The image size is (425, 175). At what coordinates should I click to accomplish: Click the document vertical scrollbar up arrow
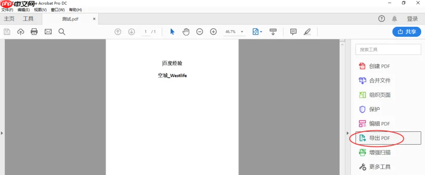click(x=342, y=44)
